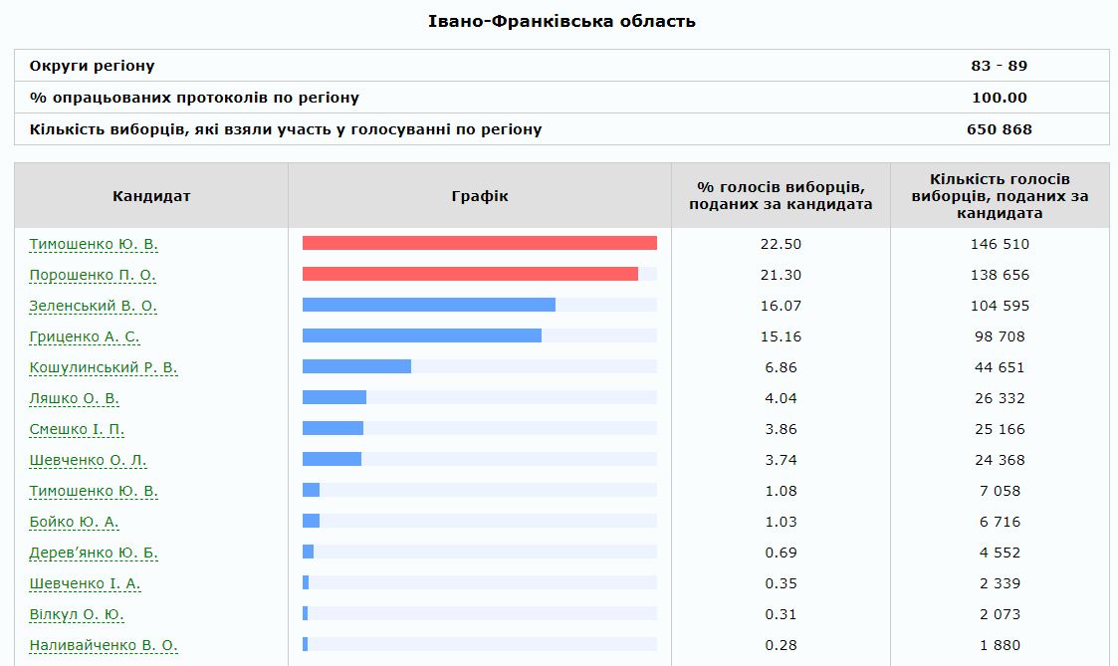1118x666 pixels.
Task: Click the Графік column header
Action: click(x=480, y=196)
